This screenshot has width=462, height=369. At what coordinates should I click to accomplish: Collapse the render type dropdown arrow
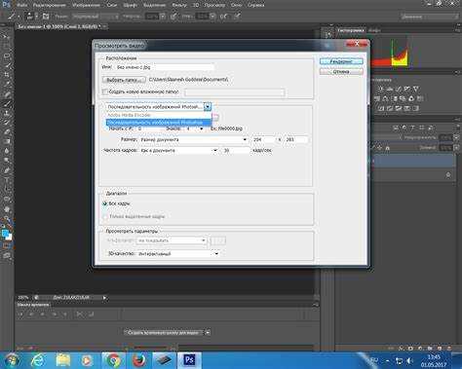click(208, 106)
